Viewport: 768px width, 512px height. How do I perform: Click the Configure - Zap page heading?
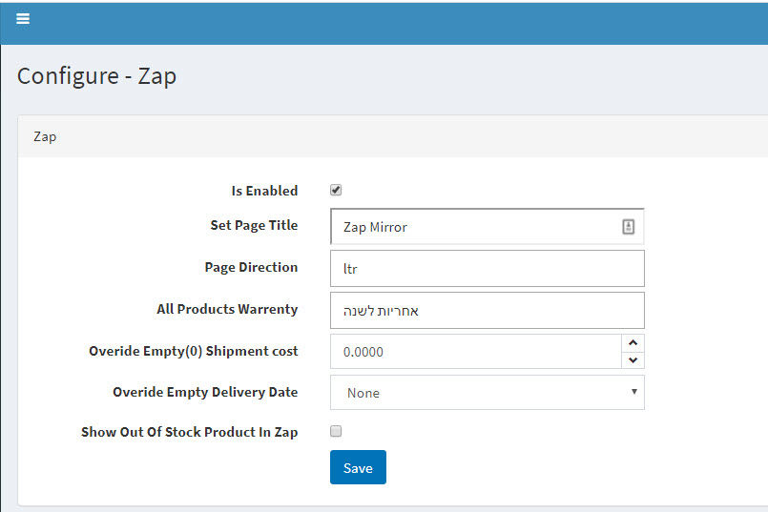click(x=96, y=76)
